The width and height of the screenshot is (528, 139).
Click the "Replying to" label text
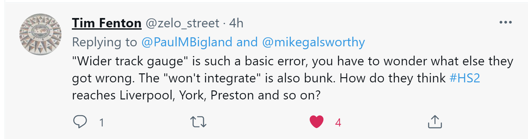104,42
